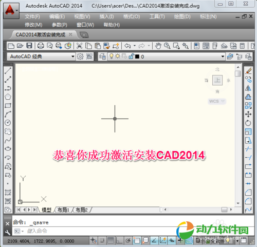Switch to the 布局1 layout tab

63,210
